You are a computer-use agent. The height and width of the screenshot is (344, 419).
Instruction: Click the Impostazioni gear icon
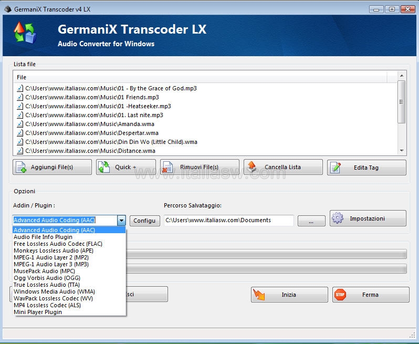338,218
